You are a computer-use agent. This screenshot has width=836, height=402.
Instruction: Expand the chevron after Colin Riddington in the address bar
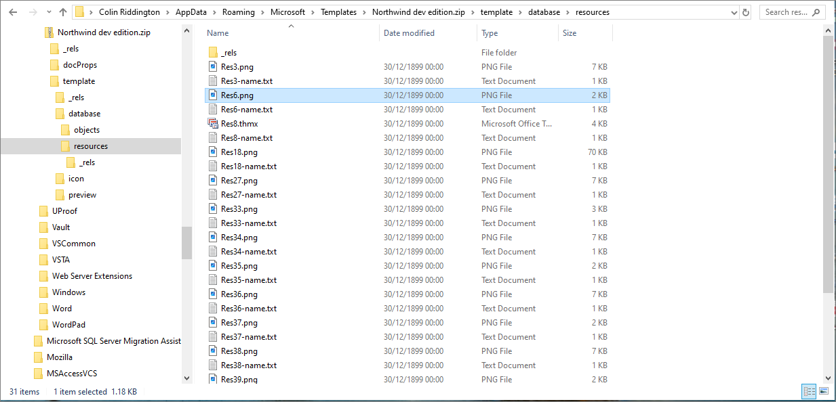pos(167,12)
